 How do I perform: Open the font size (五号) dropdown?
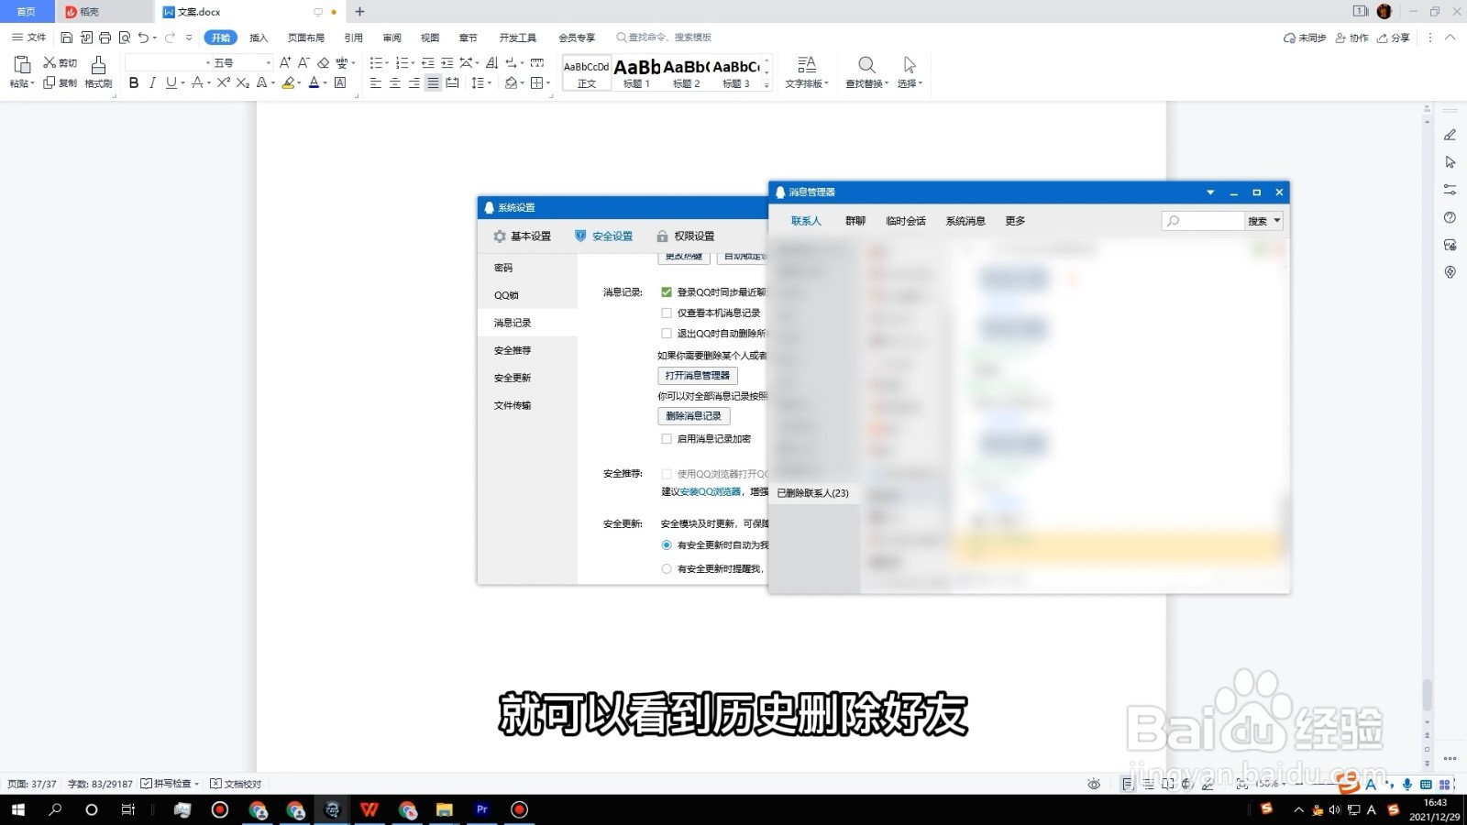coord(268,62)
